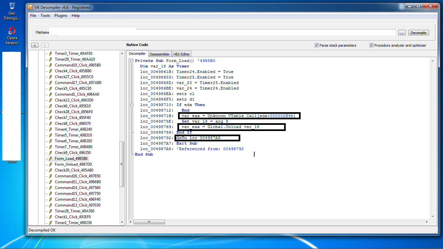Image resolution: width=443 pixels, height=249 pixels.
Task: Click the browse file ellipsis button
Action: pos(401,33)
